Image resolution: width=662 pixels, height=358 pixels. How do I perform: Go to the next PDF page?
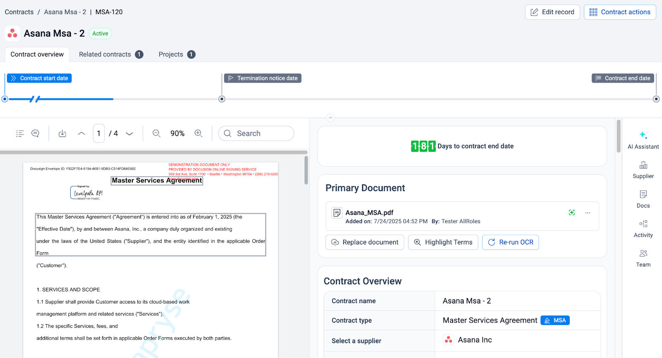(x=130, y=133)
